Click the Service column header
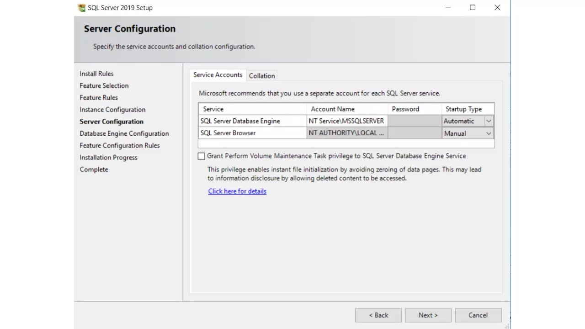This screenshot has width=585, height=329. [253, 109]
